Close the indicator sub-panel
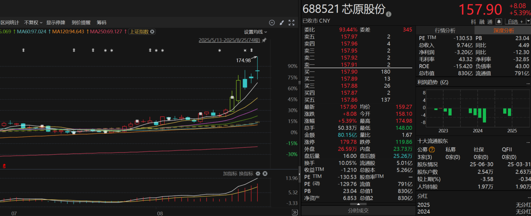 [x=264, y=174]
